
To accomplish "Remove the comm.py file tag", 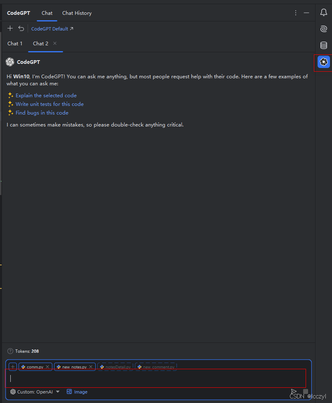I will [x=47, y=367].
